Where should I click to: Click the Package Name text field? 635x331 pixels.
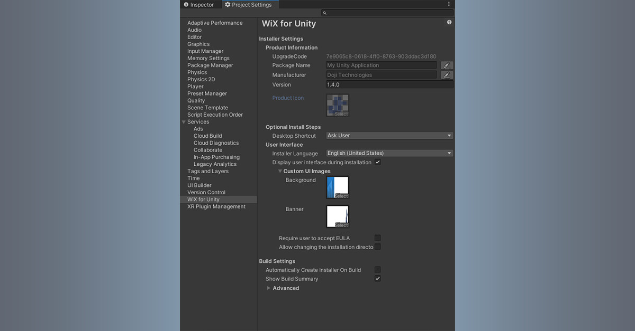[x=381, y=65]
